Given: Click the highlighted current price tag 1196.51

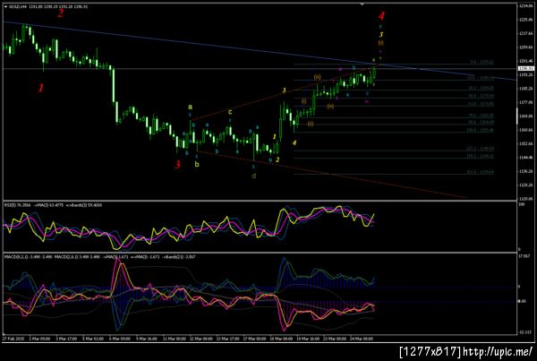Looking at the screenshot, I should 524,69.
